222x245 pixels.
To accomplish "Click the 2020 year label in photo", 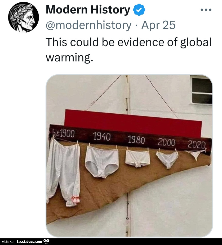I will coord(197,145).
